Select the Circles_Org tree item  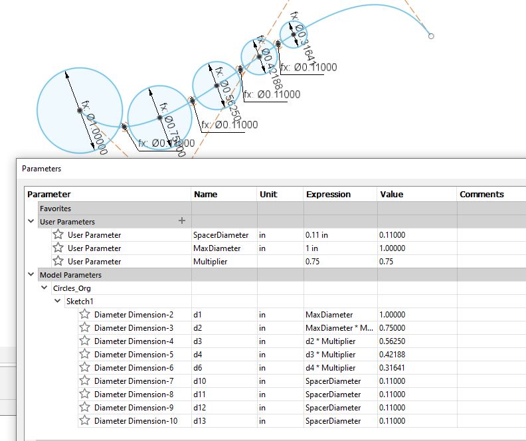(72, 288)
